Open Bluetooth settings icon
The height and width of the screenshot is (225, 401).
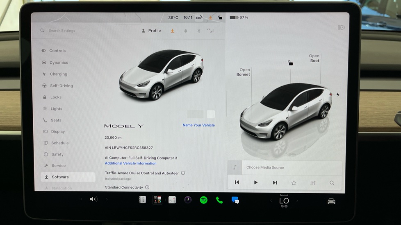click(199, 31)
